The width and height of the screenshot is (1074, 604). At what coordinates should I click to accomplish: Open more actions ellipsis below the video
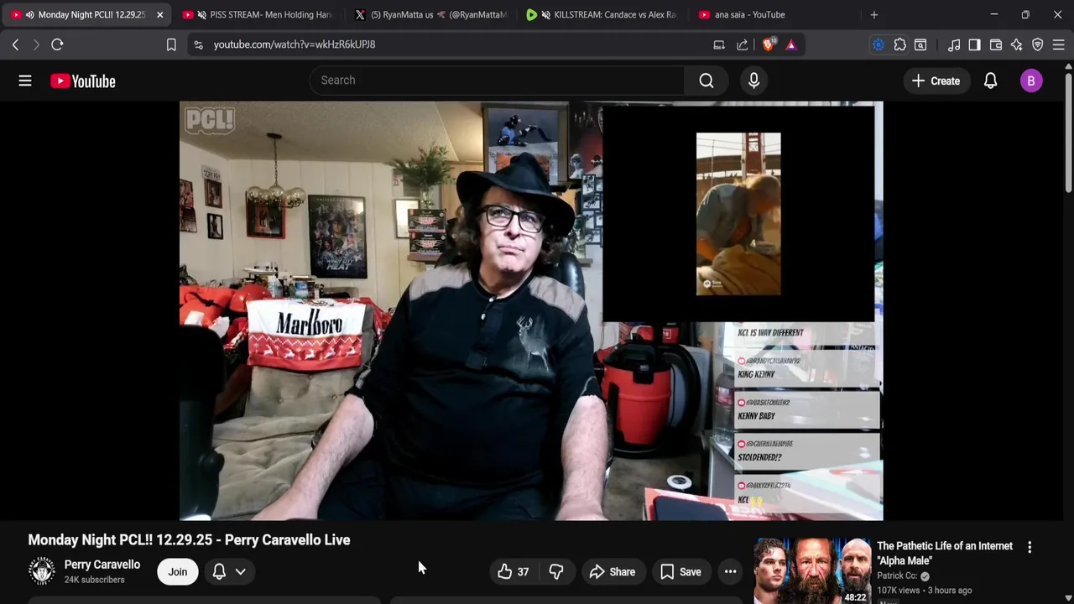(x=731, y=571)
